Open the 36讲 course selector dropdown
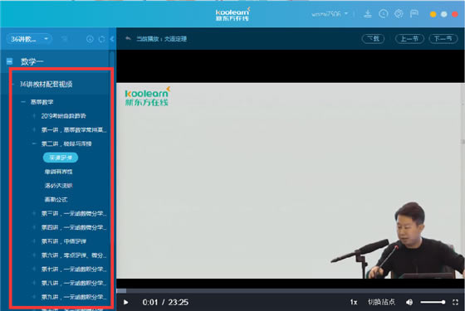This screenshot has height=311, width=465. point(29,39)
